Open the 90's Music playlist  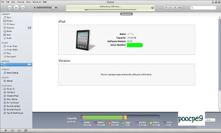click(11, 92)
